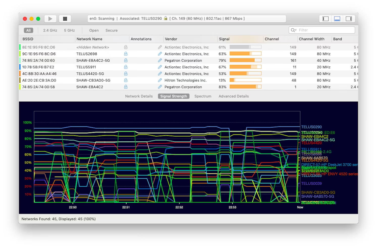Screen dimensions: 377x248
Task: Open the annotation pencil for TELUS5911
Action: pos(160,67)
